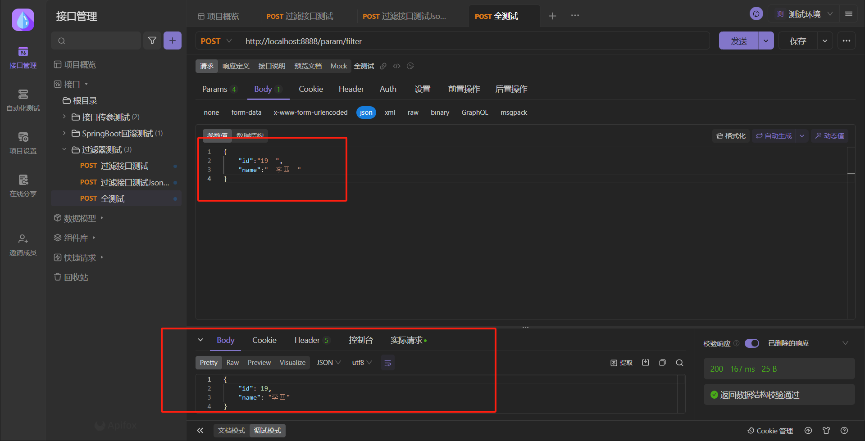Screen dimensions: 865x441
Task: Click the 格式化 format button
Action: click(731, 136)
